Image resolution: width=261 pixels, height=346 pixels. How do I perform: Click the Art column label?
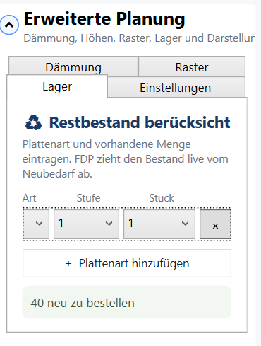point(30,198)
